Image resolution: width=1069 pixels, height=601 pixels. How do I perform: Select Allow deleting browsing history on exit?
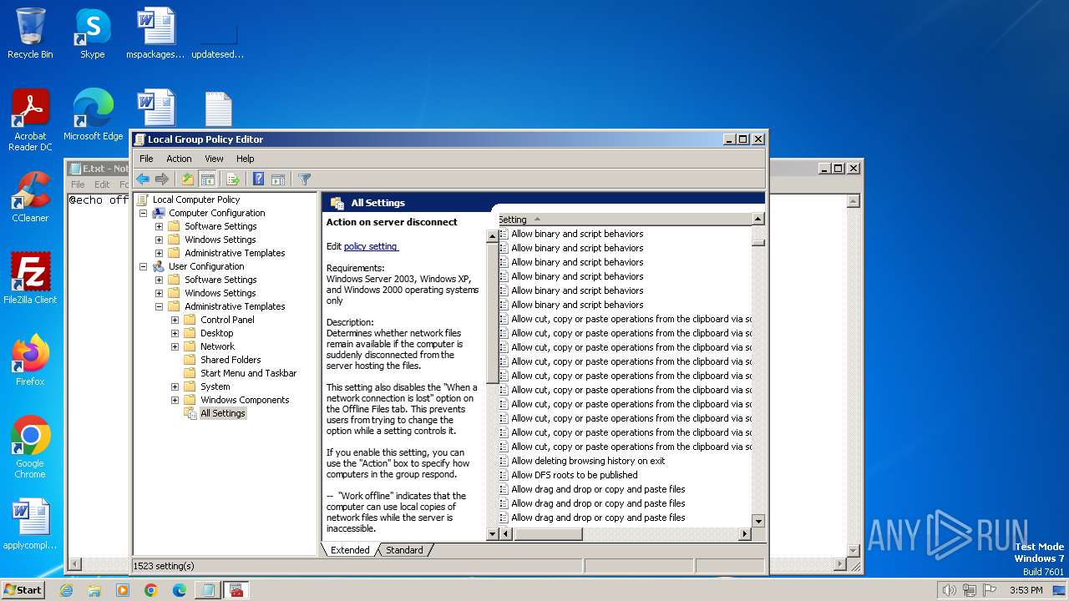[x=588, y=461]
